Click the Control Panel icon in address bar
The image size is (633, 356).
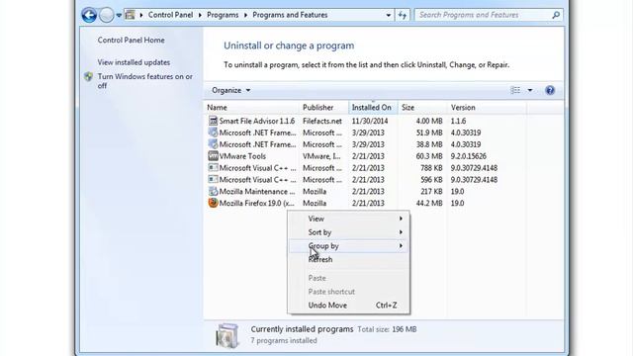pos(130,15)
